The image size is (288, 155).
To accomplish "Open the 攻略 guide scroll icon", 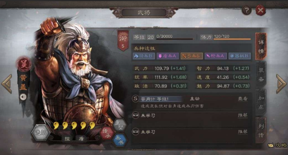I will [278, 145].
